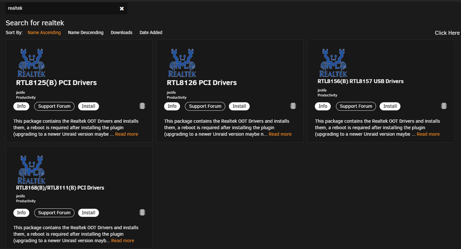This screenshot has height=249, width=461.
Task: Click the chip icon on RTL8168(B)/RTL8111(B) card
Action: tap(142, 213)
